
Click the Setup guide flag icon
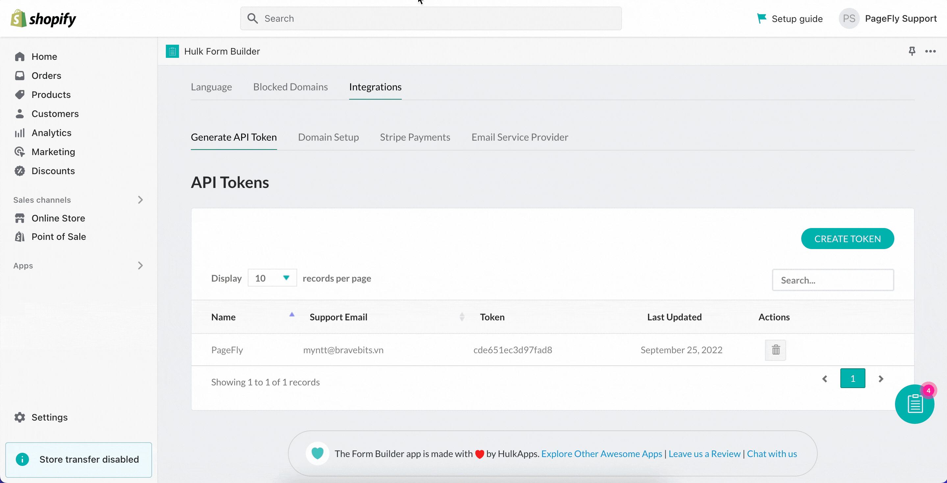(x=761, y=18)
